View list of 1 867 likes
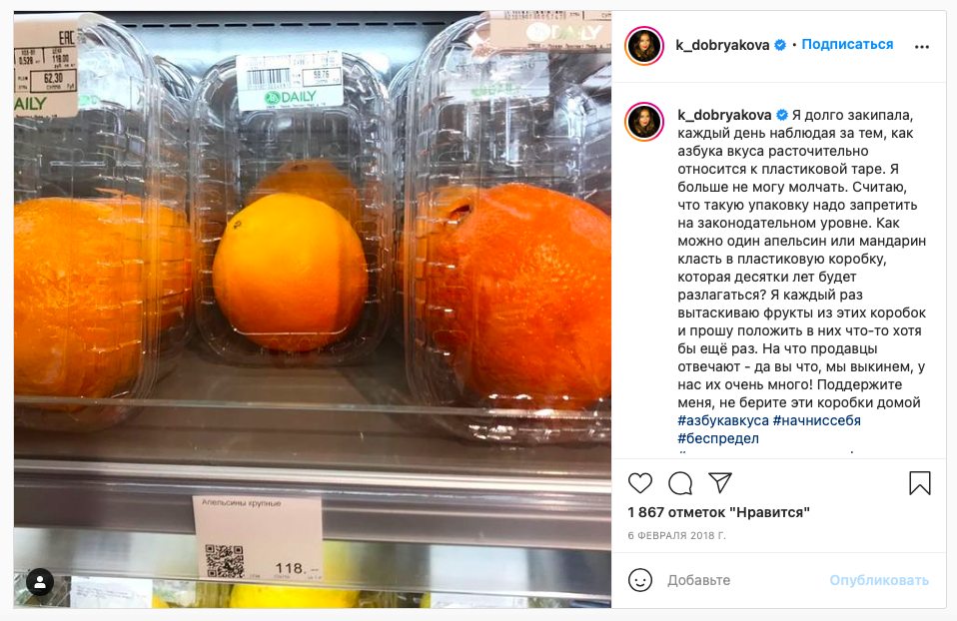 point(718,512)
